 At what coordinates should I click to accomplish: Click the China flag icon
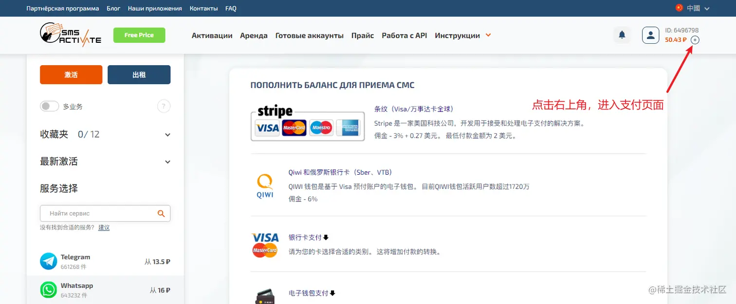click(x=679, y=8)
